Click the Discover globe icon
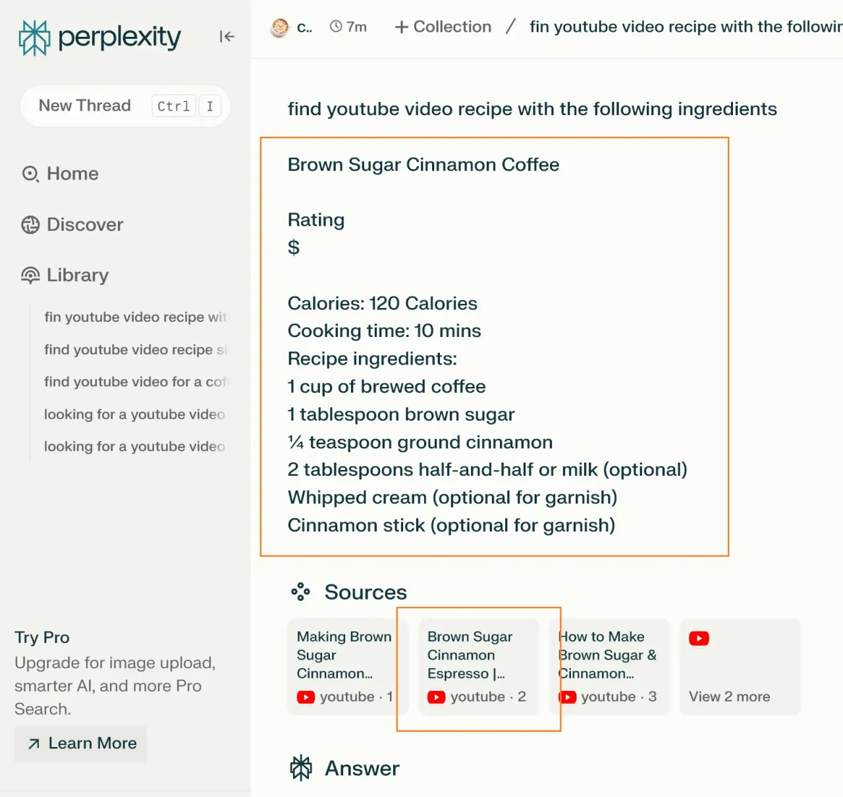The height and width of the screenshot is (797, 843). tap(30, 225)
